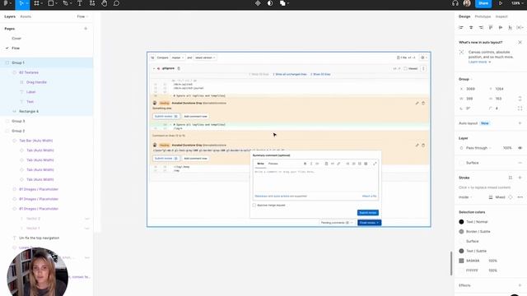527x296 pixels.
Task: Open the Pen tool dropdown arrow
Action: point(71,3)
